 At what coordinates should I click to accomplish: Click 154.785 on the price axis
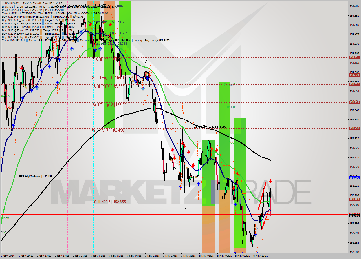click(x=354, y=6)
